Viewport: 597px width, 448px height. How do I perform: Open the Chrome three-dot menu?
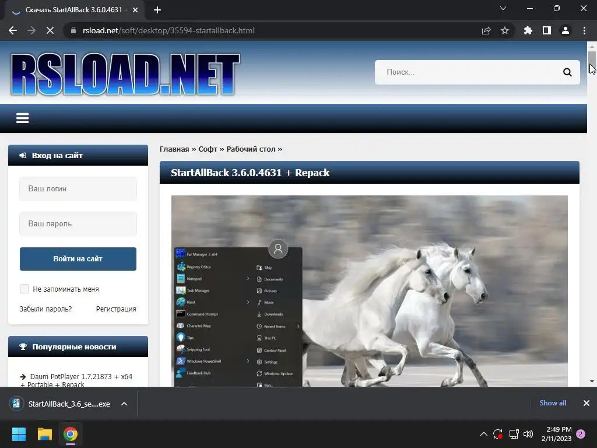click(584, 30)
